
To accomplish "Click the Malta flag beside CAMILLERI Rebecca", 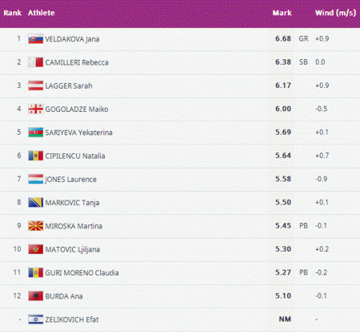I will tap(36, 62).
